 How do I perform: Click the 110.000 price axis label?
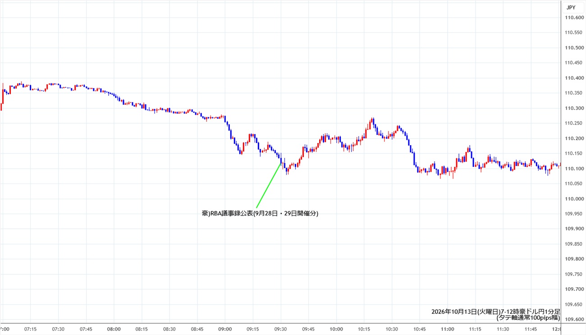(x=575, y=198)
